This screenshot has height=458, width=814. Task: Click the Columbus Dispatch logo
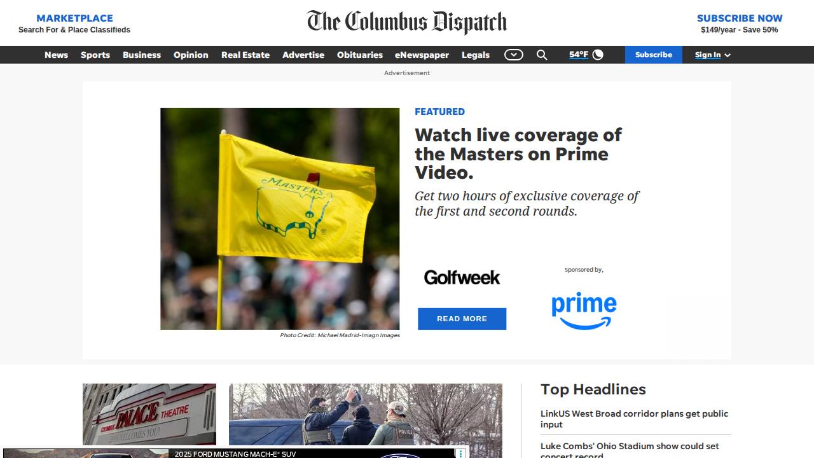407,22
